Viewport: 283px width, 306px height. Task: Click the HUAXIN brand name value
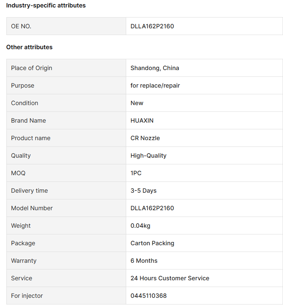[142, 121]
